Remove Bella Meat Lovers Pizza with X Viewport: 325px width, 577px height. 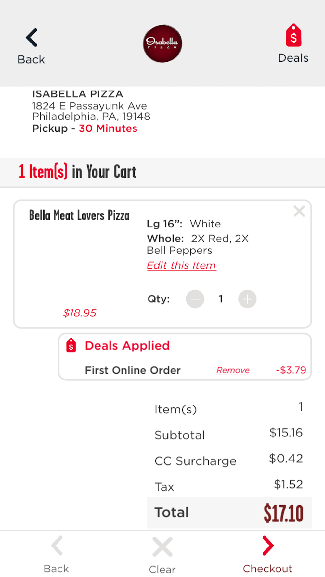click(299, 211)
